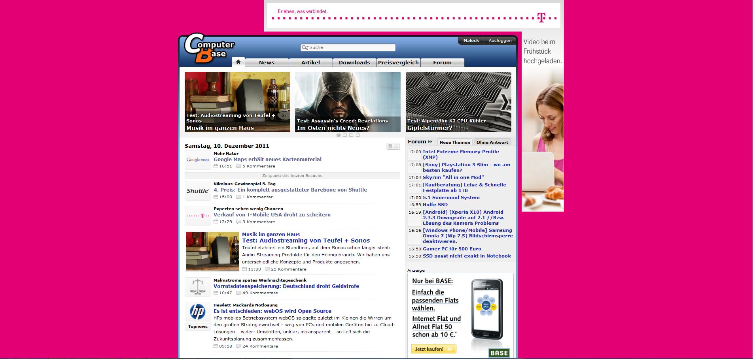
Task: Open webOS wird Open Source article
Action: pyautogui.click(x=272, y=311)
